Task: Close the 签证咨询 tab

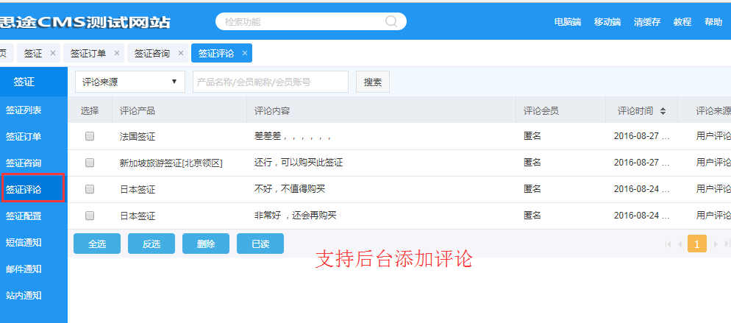Action: (180, 54)
